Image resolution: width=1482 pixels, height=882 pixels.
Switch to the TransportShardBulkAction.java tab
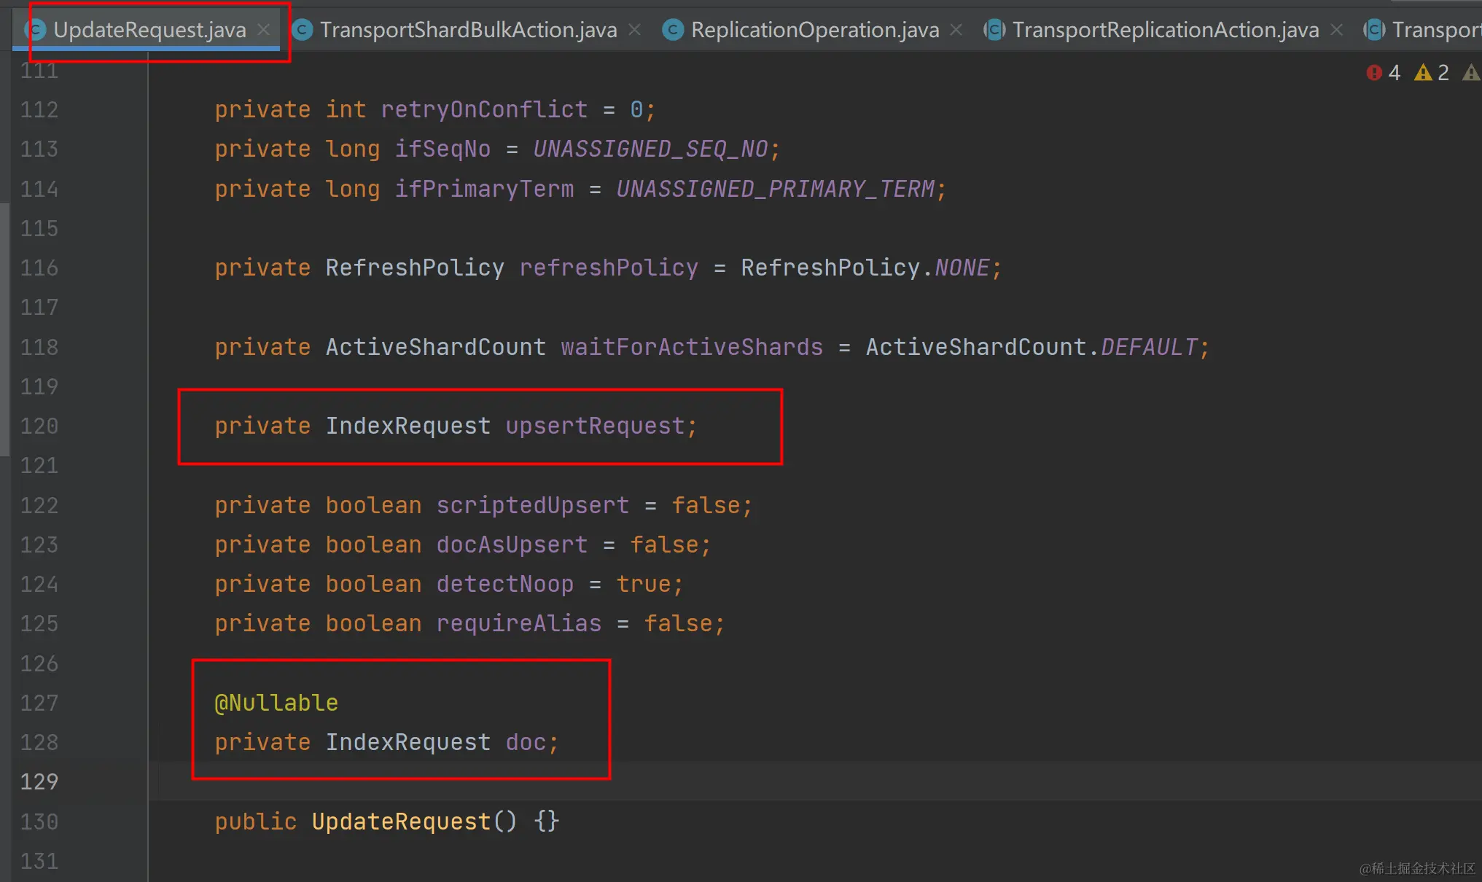coord(467,30)
